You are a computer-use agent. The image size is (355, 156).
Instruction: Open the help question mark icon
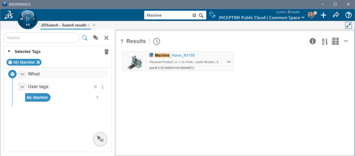(x=348, y=15)
